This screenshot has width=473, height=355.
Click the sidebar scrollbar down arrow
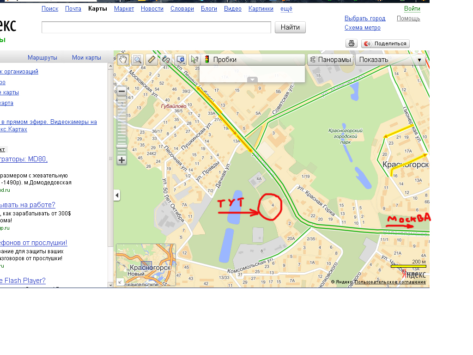pos(110,285)
